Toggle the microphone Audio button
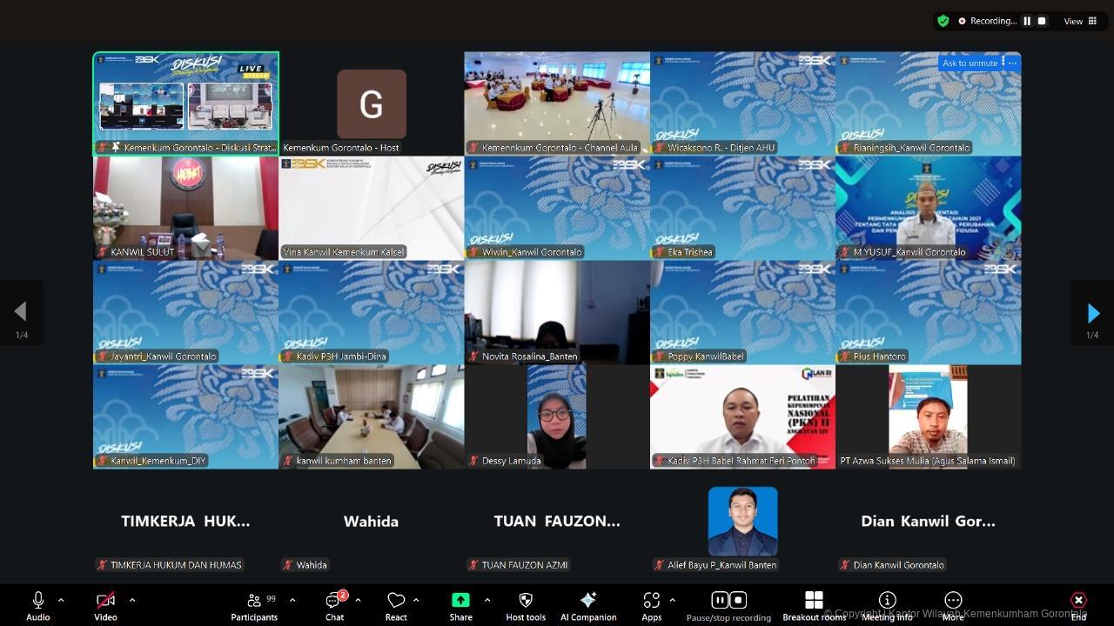This screenshot has height=626, width=1114. pos(38,605)
